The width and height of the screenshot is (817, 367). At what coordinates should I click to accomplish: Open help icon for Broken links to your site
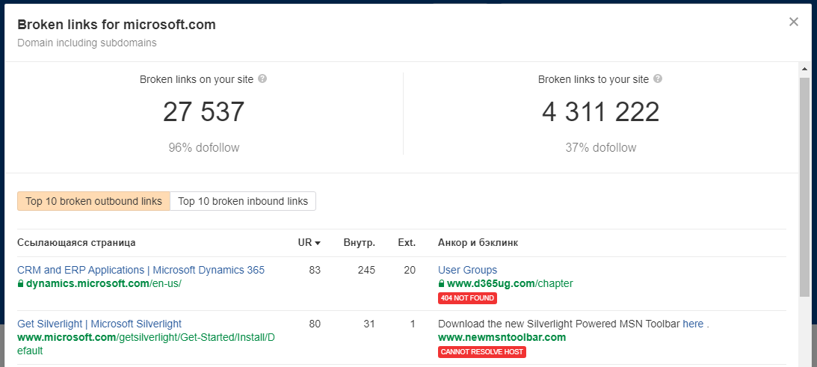[658, 79]
